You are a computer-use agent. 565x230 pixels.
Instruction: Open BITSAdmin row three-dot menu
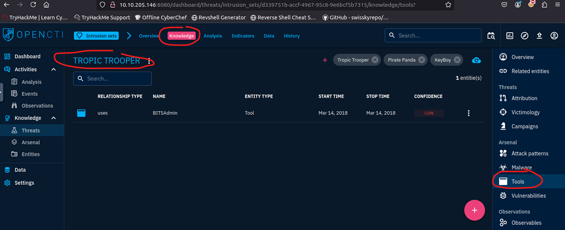pyautogui.click(x=469, y=113)
